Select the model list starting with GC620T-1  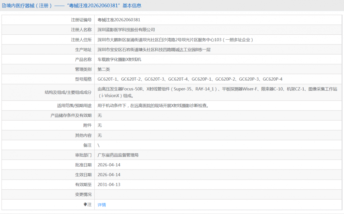coord(190,79)
